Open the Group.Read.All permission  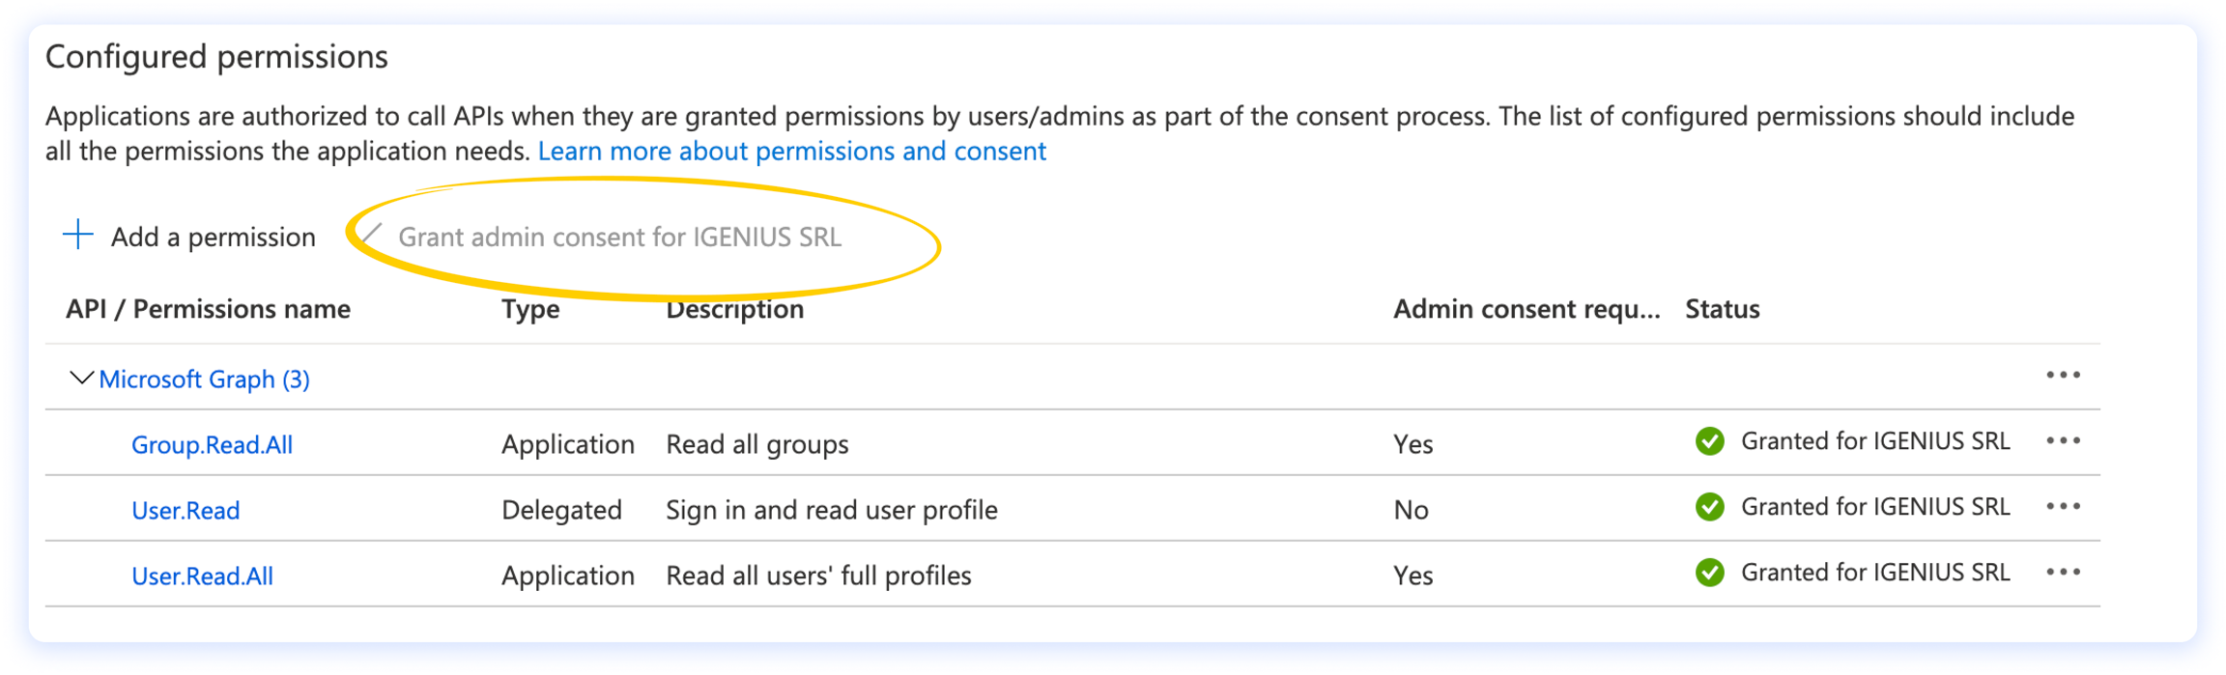(212, 445)
